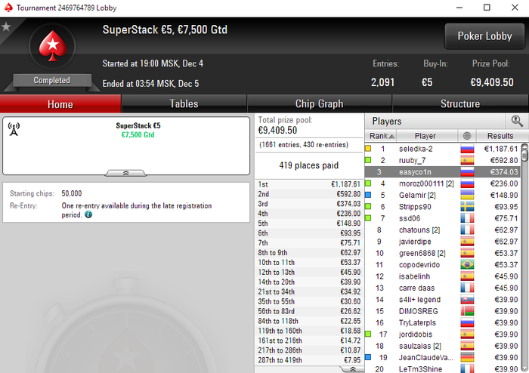The image size is (529, 373).
Task: Click the favorite star icon
Action: click(6, 26)
